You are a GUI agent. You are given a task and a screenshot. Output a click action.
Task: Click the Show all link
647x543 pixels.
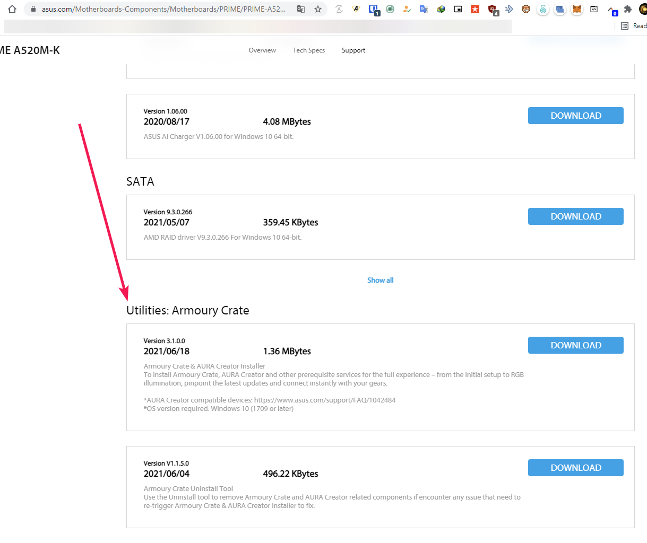pyautogui.click(x=381, y=280)
